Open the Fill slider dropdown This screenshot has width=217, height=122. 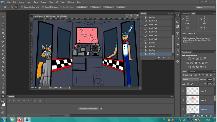click(x=214, y=84)
